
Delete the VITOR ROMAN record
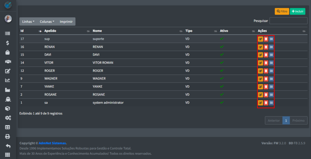pyautogui.click(x=266, y=63)
